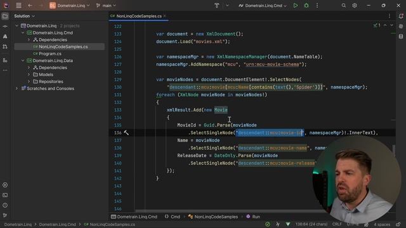Open the Notifications bell panel

(401, 16)
